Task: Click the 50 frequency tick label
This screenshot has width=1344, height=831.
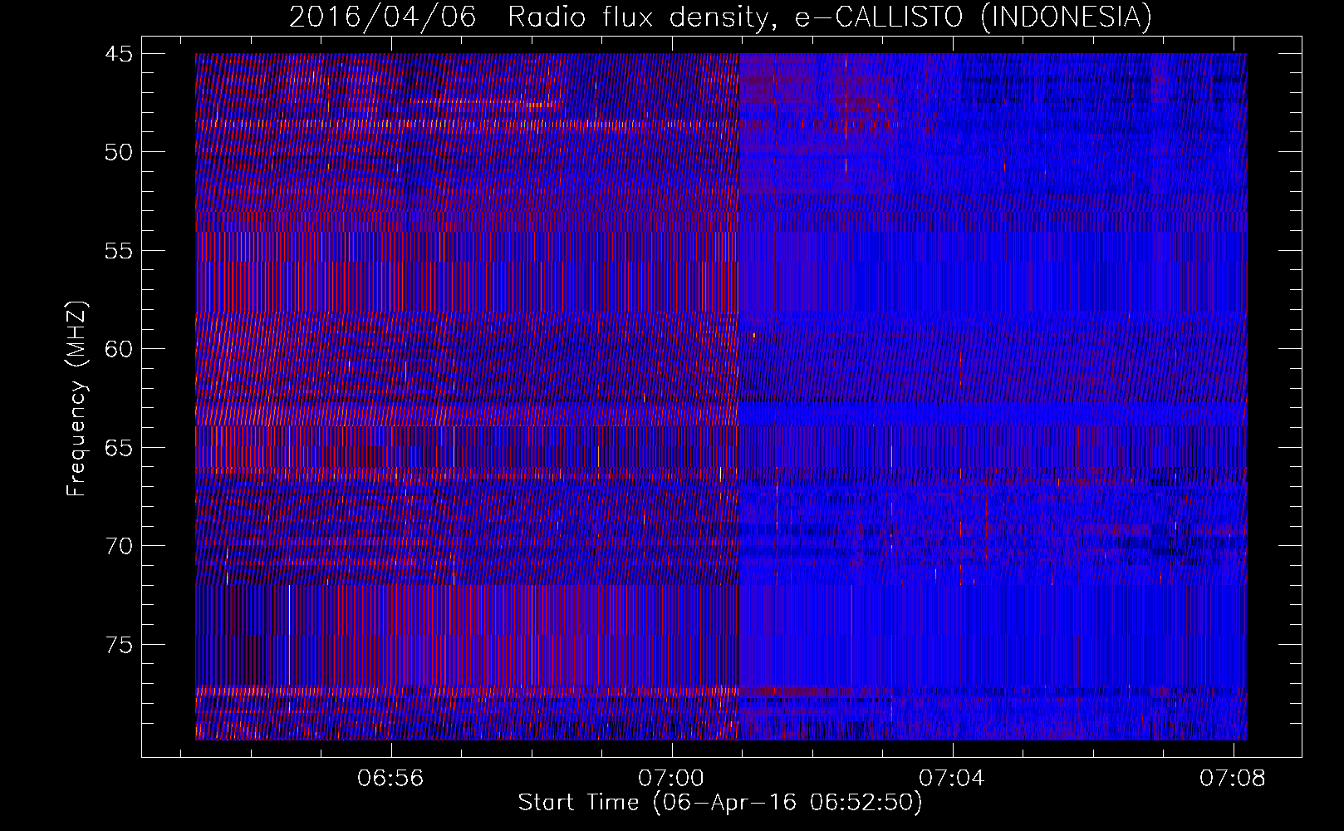Action: [119, 152]
